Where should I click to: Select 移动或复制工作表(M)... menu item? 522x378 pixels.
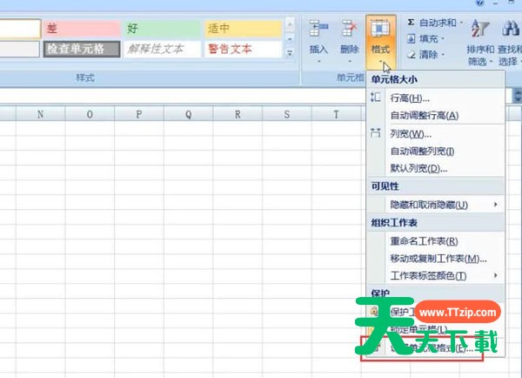(x=435, y=259)
